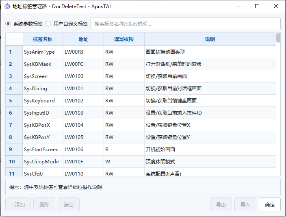The width and height of the screenshot is (286, 217).
Task: Click the SysSleepMode tag name cell
Action: coord(43,161)
